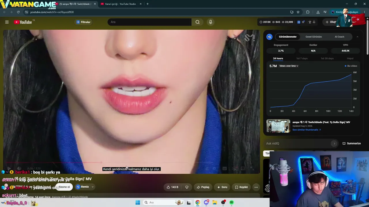
Task: Open Chrome from the taskbar
Action: (197, 202)
